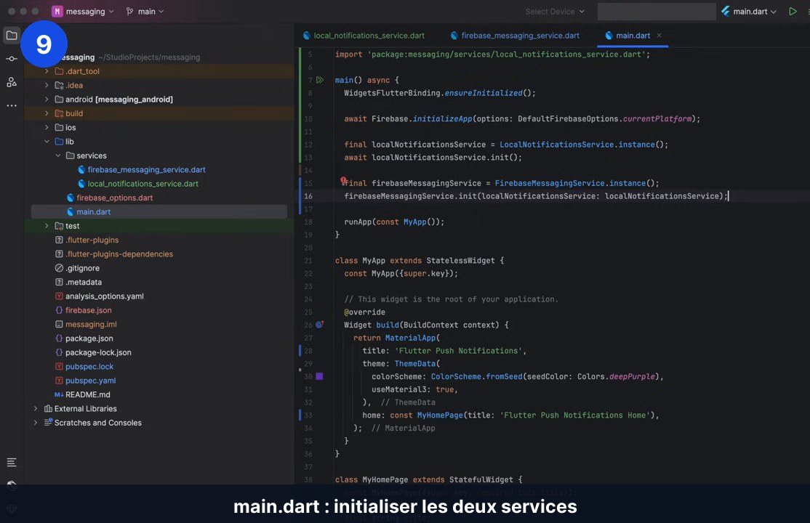Open Select Device dropdown

pyautogui.click(x=555, y=12)
